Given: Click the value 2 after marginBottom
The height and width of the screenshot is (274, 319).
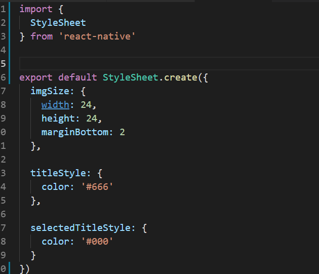Looking at the screenshot, I should point(122,132).
